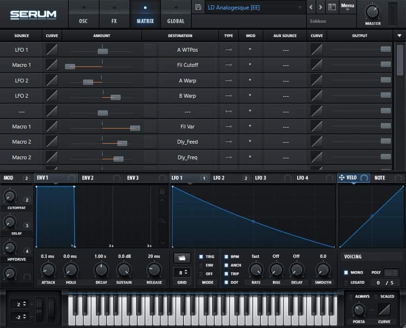The image size is (406, 328).
Task: Adjust pitch bend up range stepper showing 2
Action: [19, 304]
